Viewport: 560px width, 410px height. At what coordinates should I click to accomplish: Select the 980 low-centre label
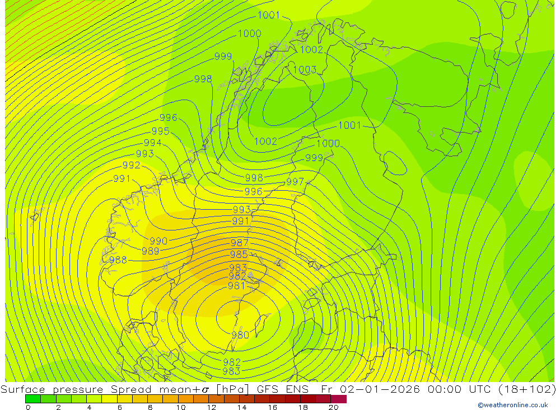240,334
